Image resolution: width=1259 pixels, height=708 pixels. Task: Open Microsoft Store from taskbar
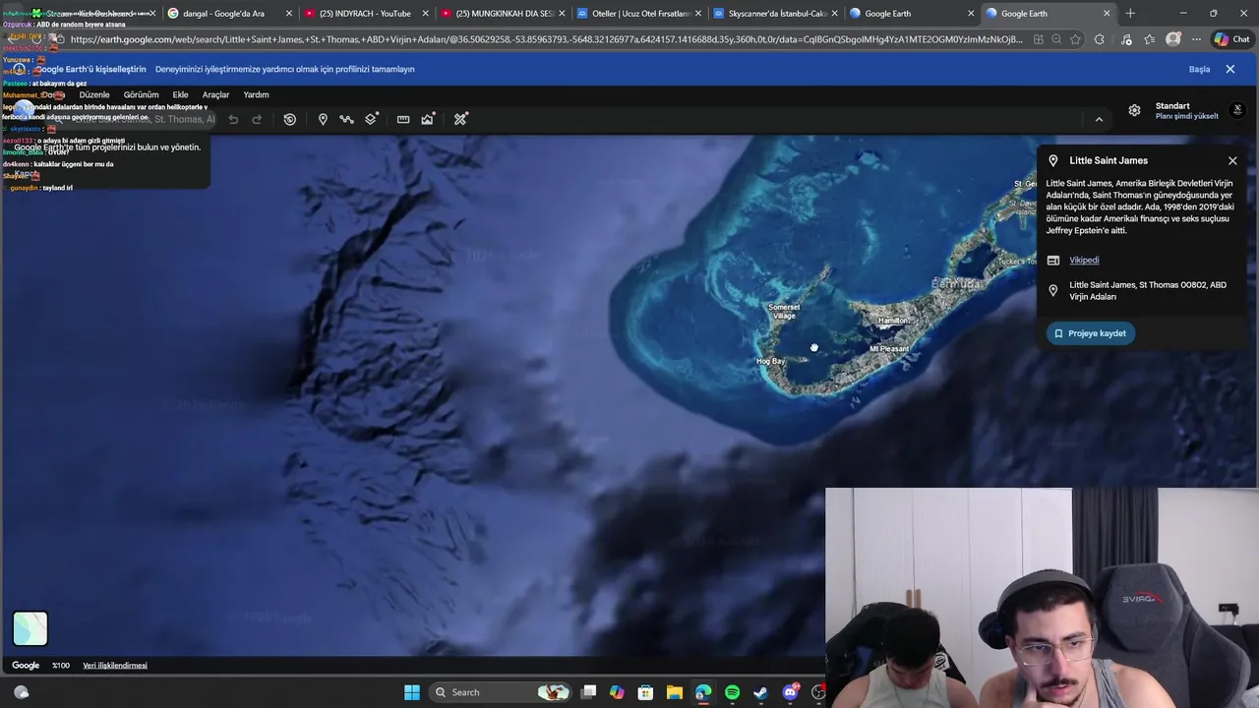(x=645, y=692)
